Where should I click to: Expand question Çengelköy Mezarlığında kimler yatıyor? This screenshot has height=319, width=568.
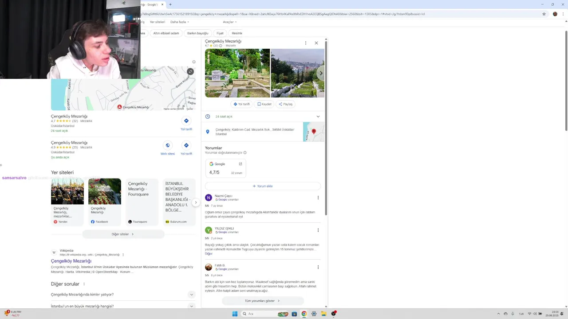(123, 295)
